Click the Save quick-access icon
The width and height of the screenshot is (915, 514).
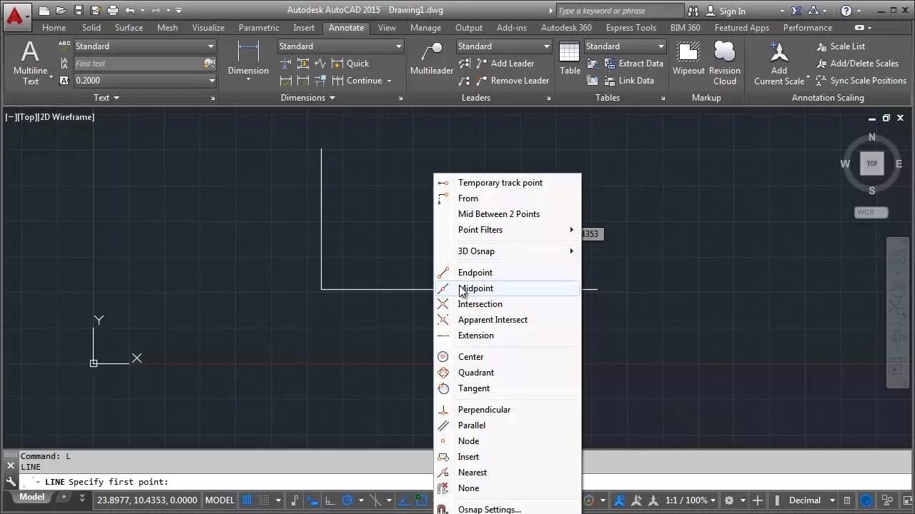point(79,11)
